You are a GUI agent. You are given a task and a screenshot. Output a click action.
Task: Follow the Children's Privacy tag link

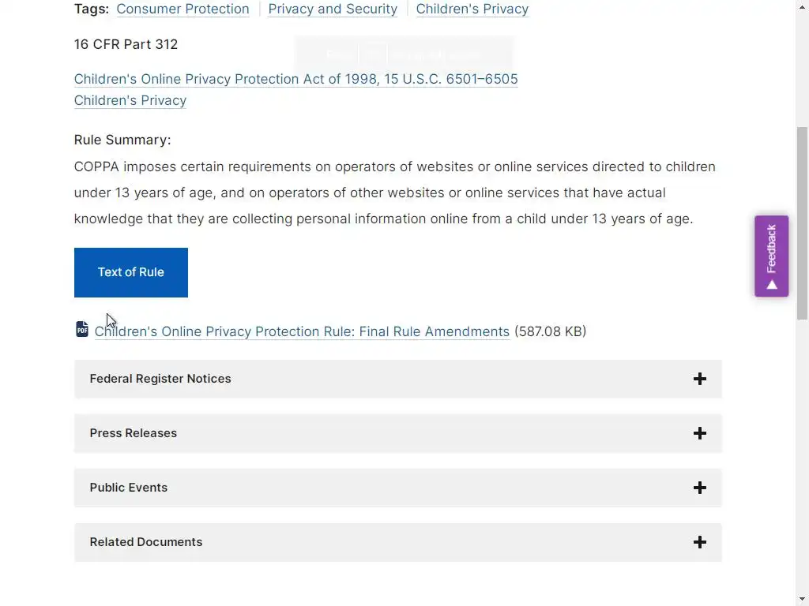point(472,9)
